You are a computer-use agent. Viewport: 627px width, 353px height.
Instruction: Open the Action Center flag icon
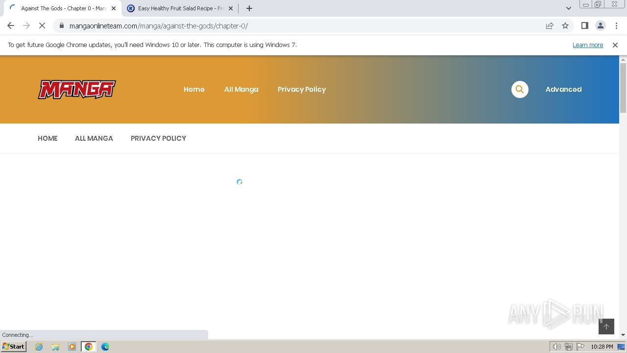[x=580, y=347]
